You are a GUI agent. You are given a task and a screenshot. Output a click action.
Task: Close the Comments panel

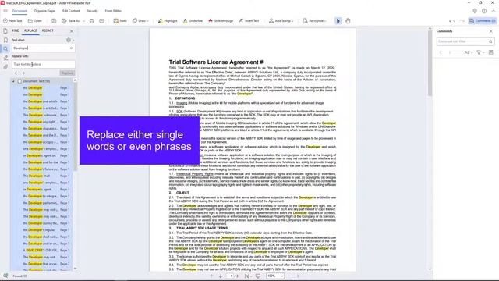click(490, 31)
